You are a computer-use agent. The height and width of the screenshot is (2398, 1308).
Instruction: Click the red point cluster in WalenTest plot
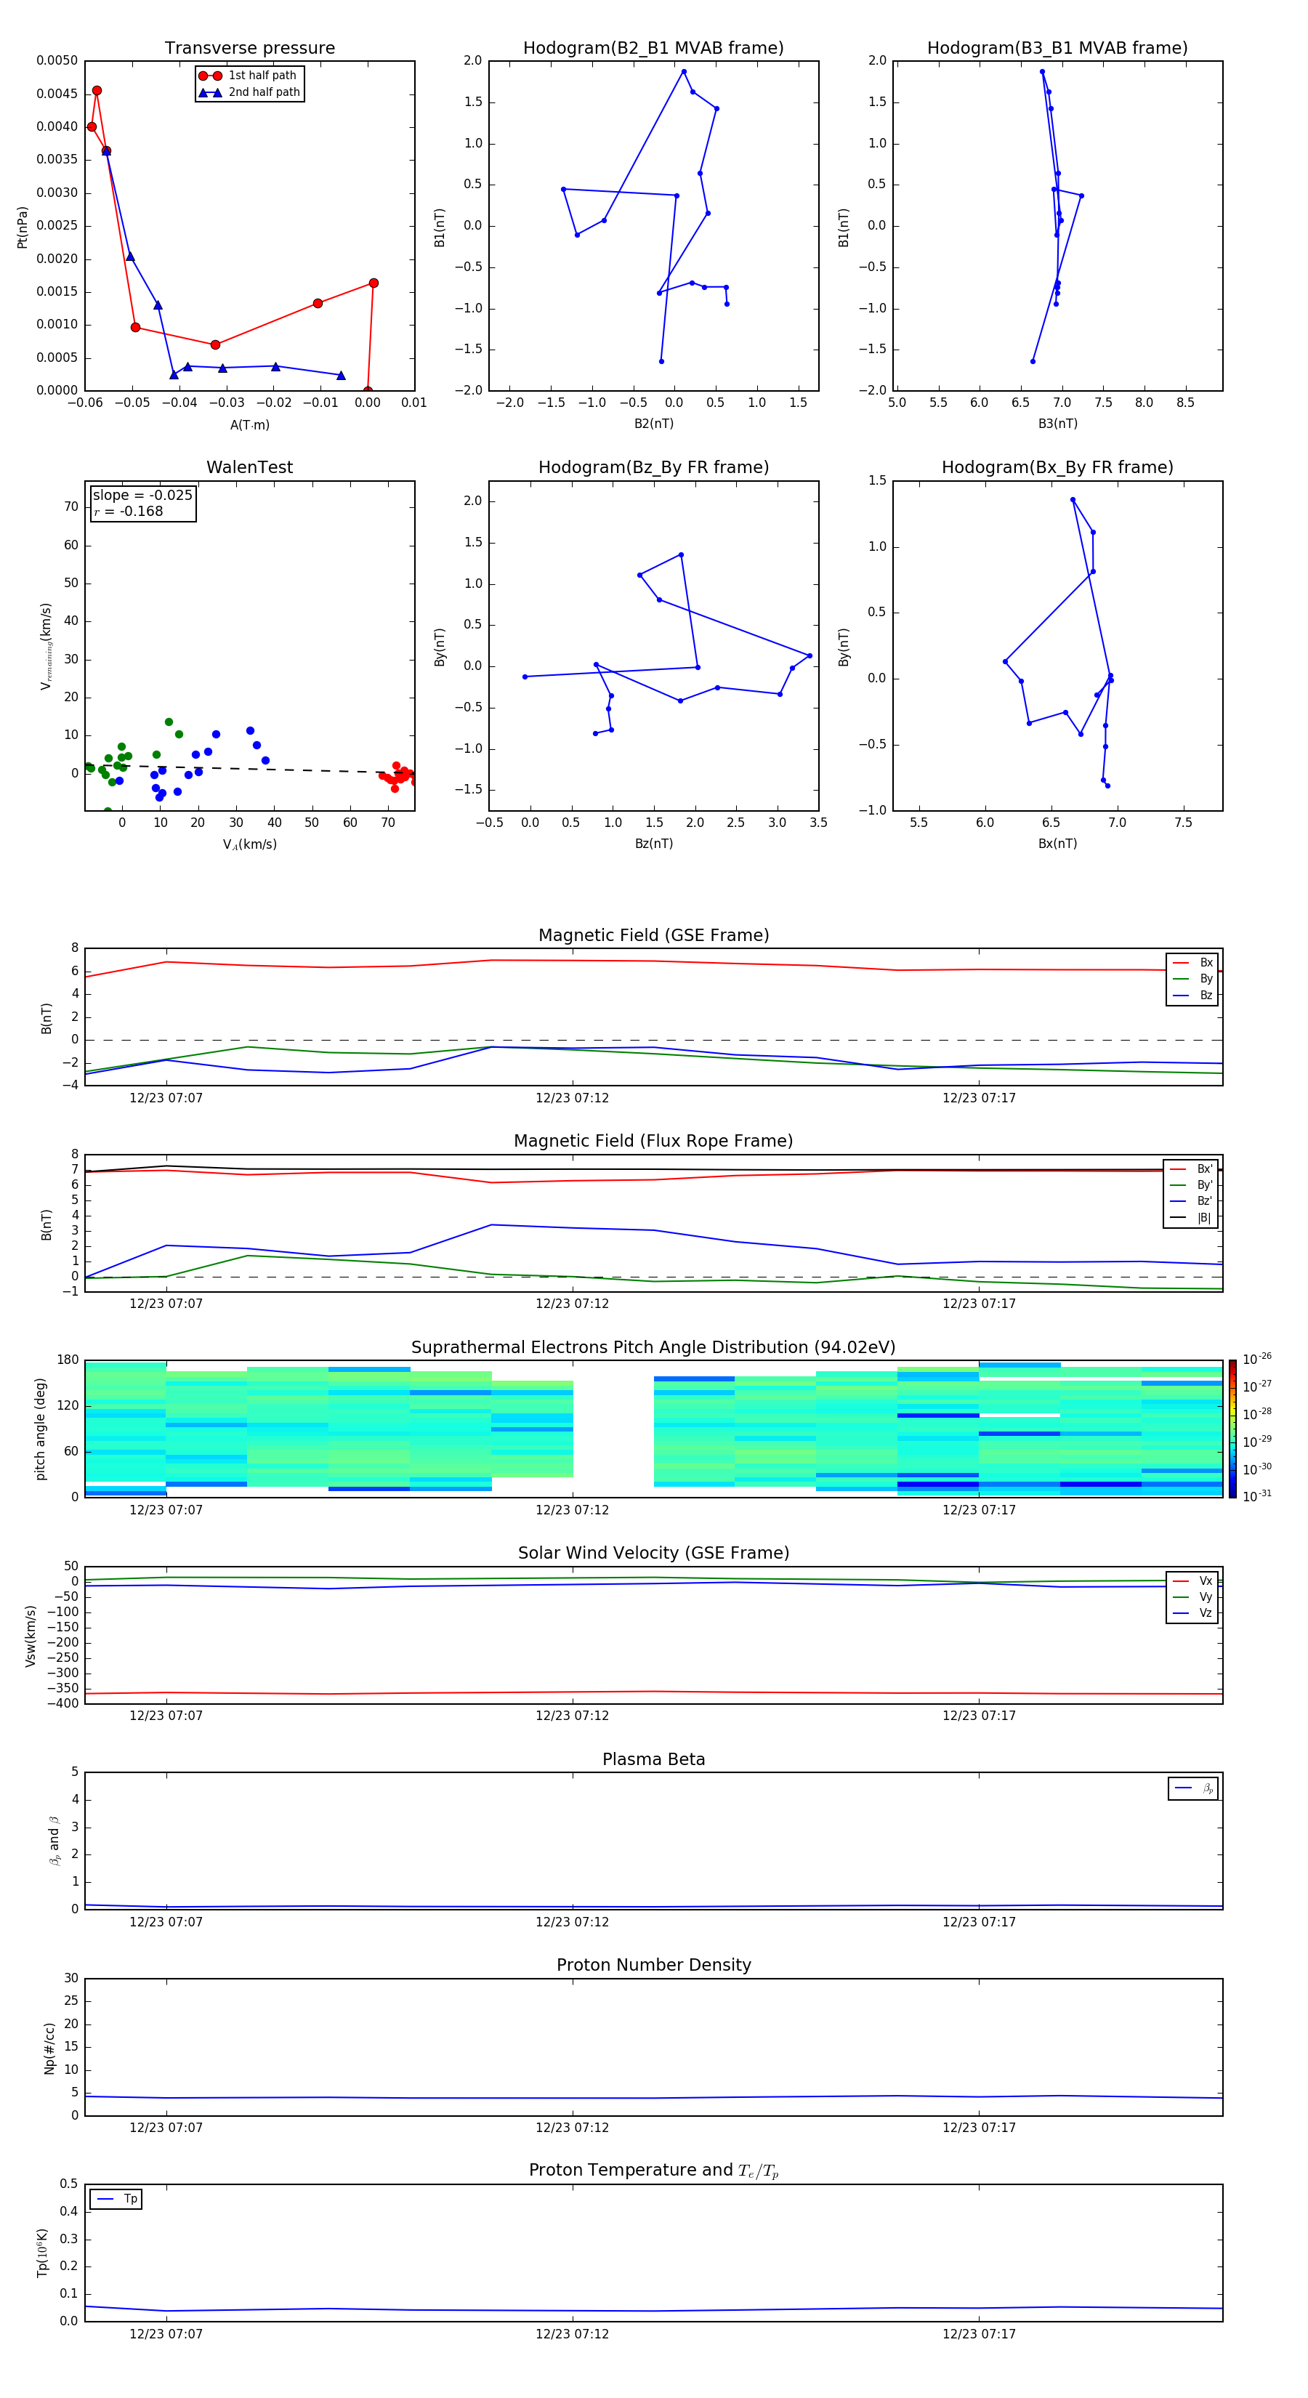(x=398, y=775)
